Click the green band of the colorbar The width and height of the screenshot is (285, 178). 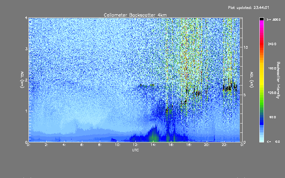point(261,102)
